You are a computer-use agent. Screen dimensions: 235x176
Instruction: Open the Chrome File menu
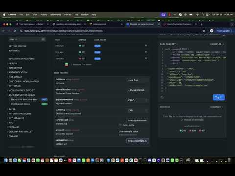tap(21, 15)
